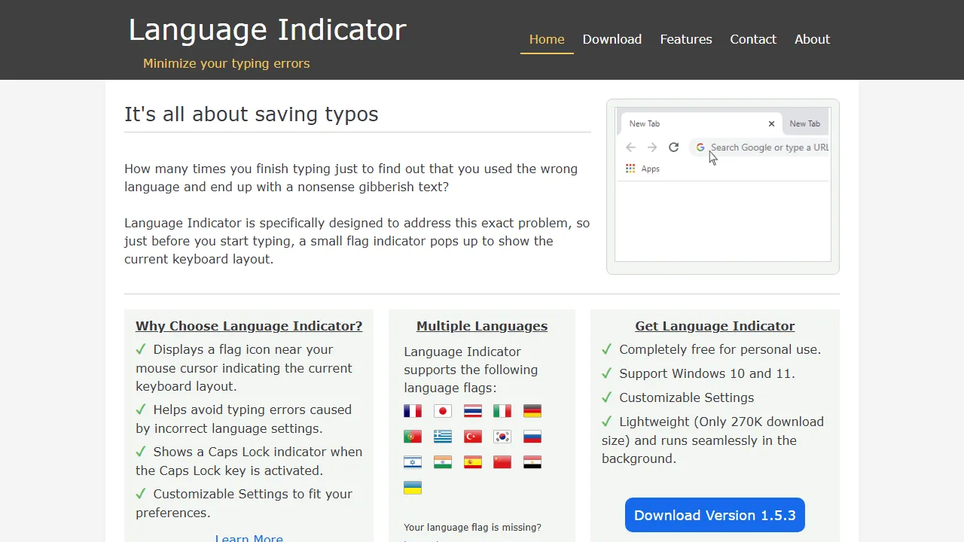Open the Features page

685,39
